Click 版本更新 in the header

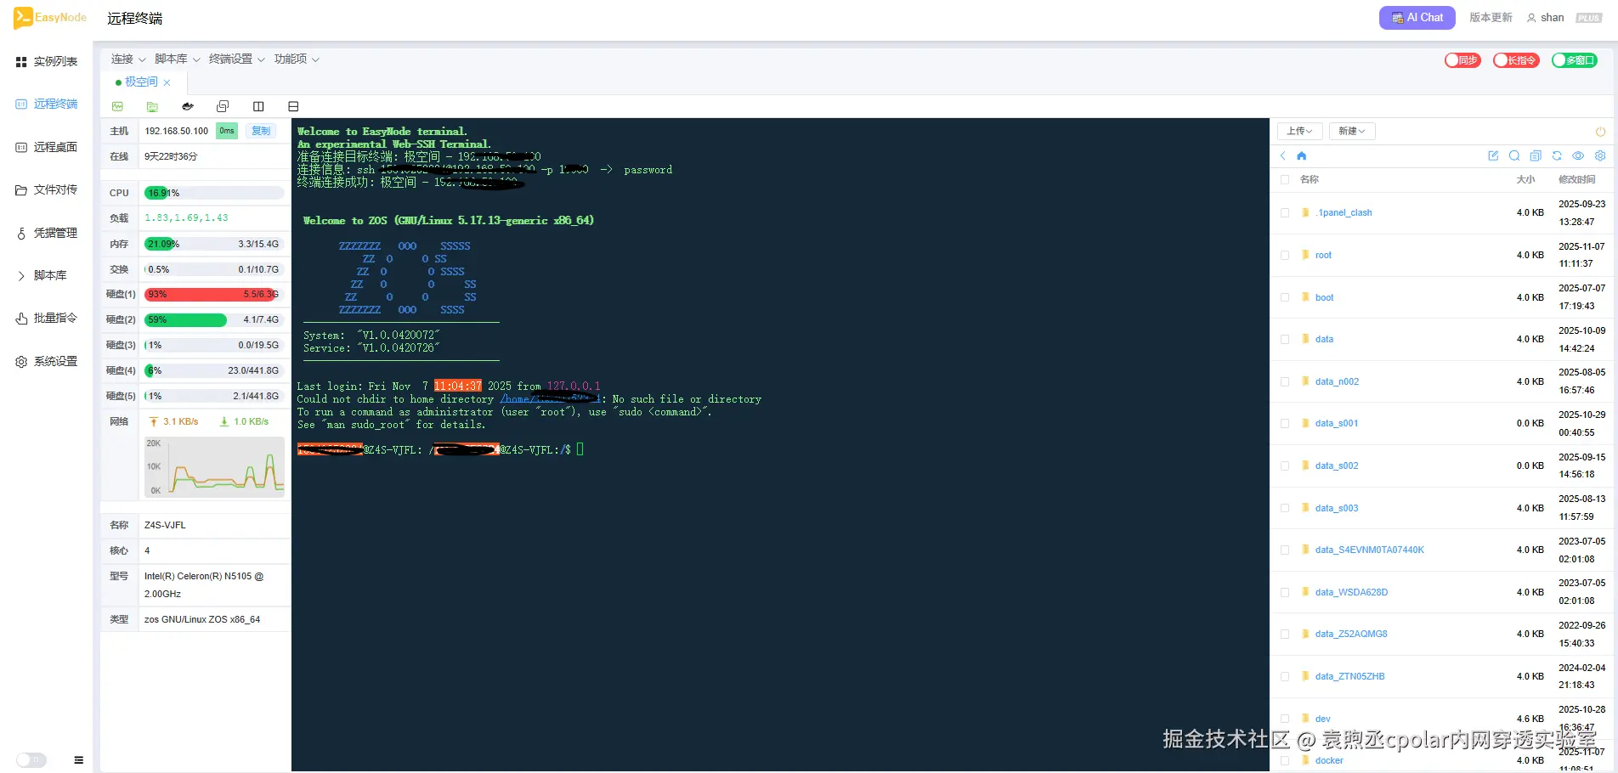pyautogui.click(x=1491, y=18)
